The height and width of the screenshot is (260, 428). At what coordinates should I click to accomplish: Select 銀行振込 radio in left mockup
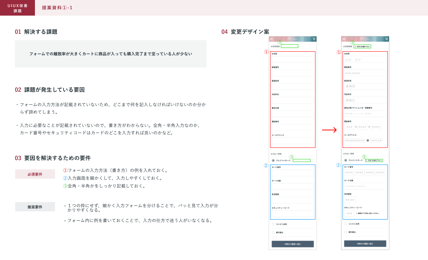tap(273, 233)
